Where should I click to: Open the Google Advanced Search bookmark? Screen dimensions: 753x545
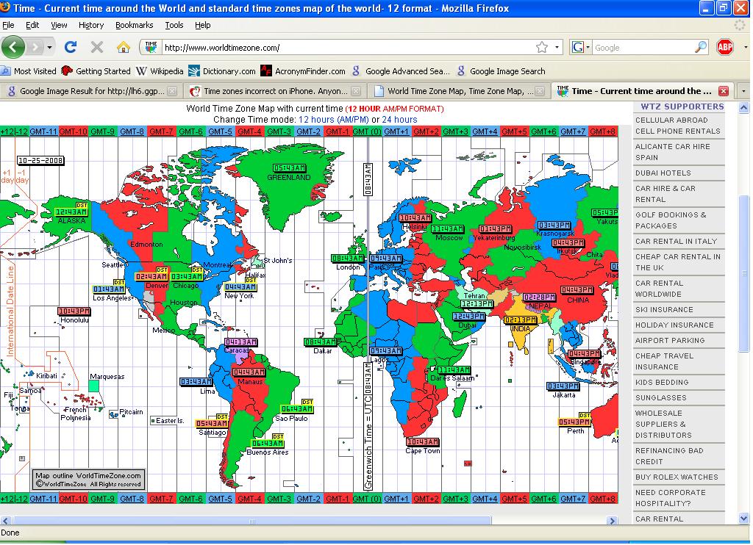tap(401, 71)
